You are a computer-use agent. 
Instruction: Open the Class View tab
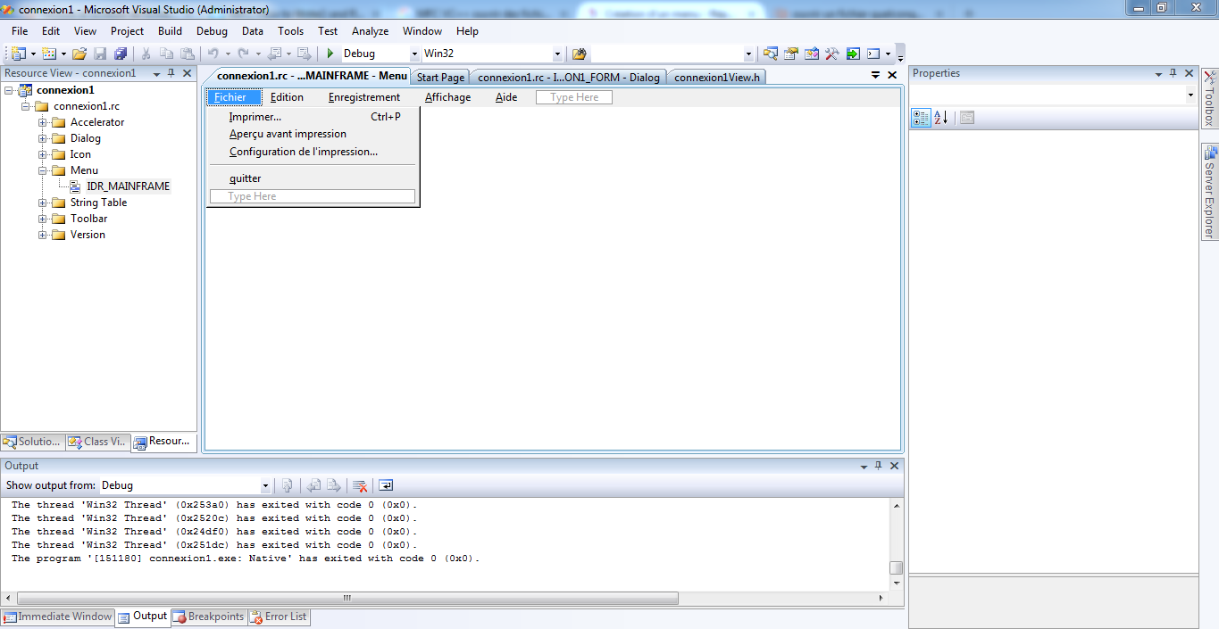(97, 442)
